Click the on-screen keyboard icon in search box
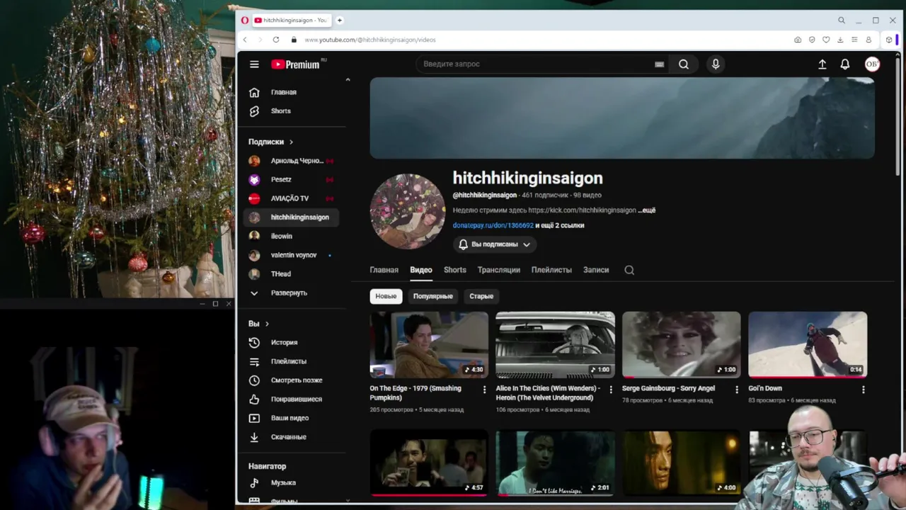This screenshot has width=906, height=510. coord(659,64)
